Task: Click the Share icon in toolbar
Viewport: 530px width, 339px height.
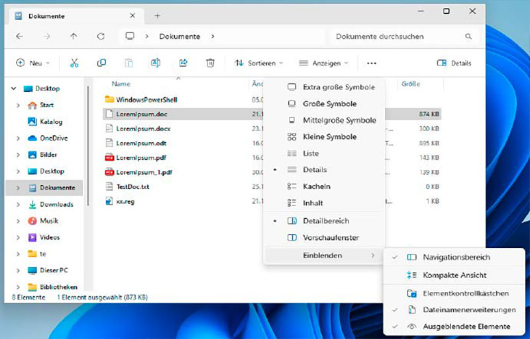Action: 184,63
